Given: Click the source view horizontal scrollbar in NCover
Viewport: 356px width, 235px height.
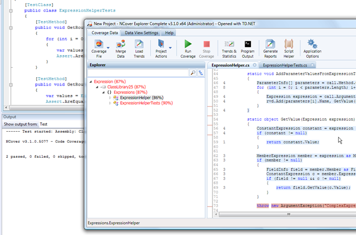Looking at the screenshot, I should pos(288,214).
